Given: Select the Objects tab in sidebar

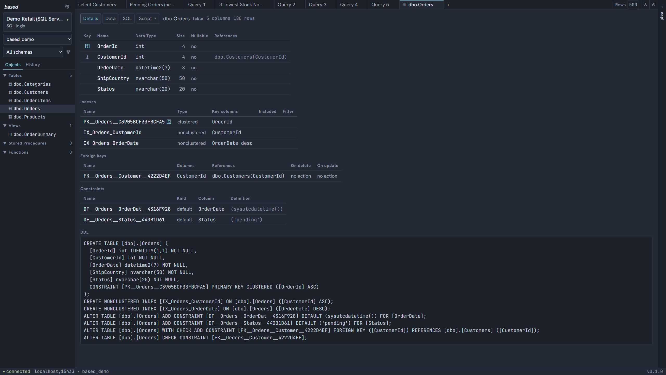Looking at the screenshot, I should 13,65.
